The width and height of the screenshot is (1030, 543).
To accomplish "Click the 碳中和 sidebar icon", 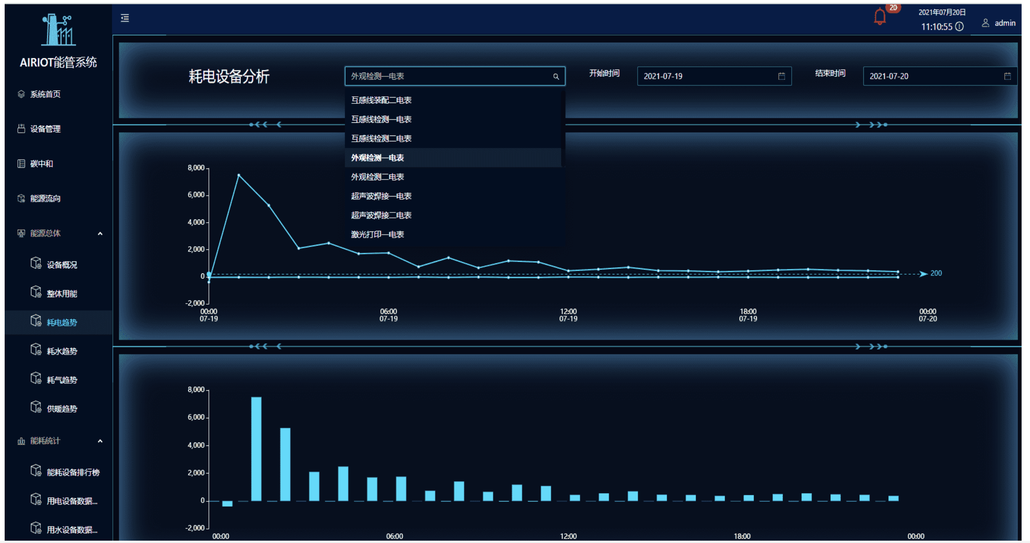I will coord(21,164).
